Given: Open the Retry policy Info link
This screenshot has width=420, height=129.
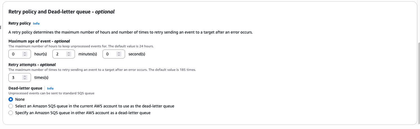Looking at the screenshot, I should (x=36, y=24).
